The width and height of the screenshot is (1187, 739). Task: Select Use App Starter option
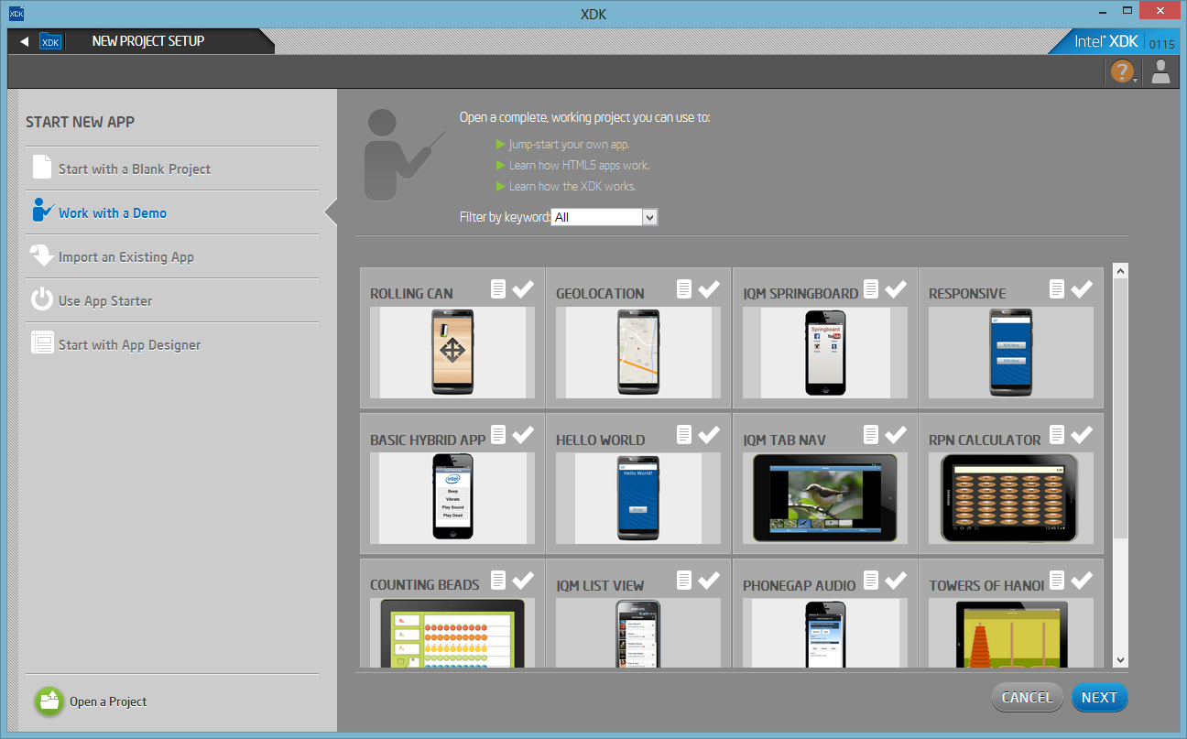point(172,300)
